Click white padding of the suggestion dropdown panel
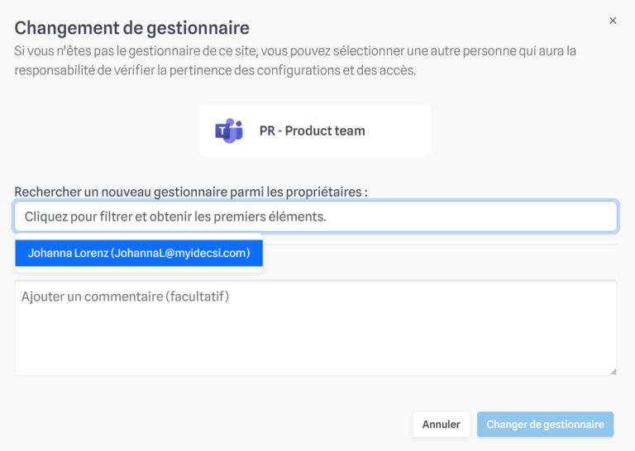635x451 pixels. pos(139,269)
